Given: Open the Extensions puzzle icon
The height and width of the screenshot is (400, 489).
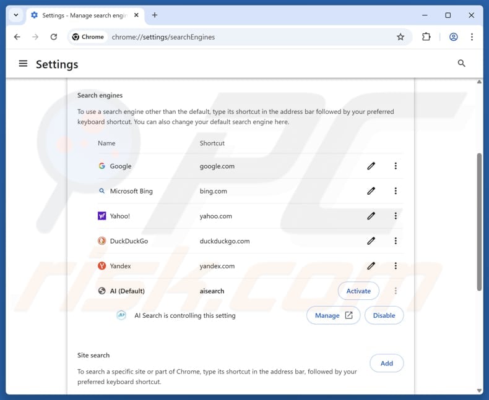Looking at the screenshot, I should tap(426, 37).
